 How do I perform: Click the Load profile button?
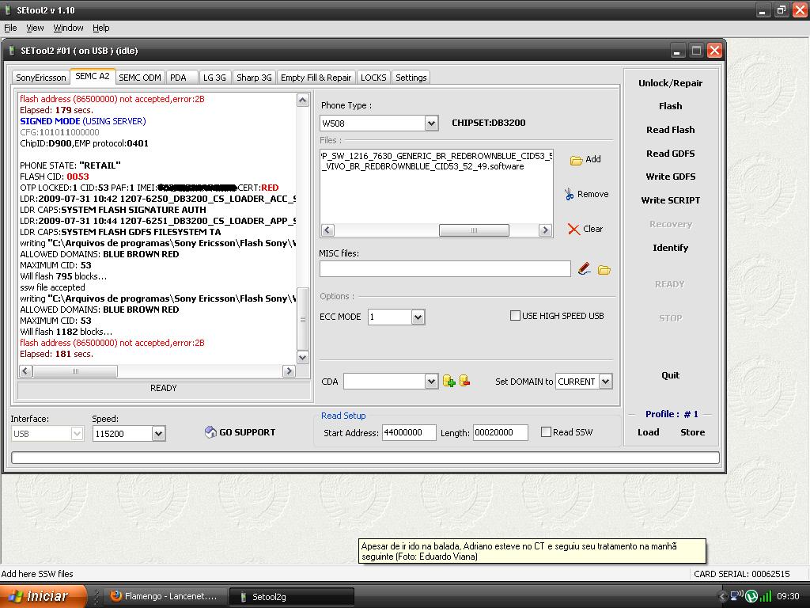click(x=649, y=432)
